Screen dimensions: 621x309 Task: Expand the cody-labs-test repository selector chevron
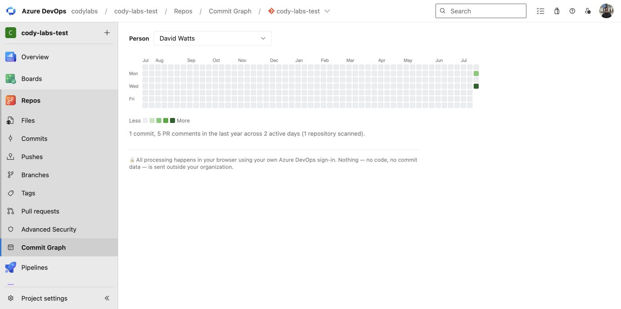coord(327,11)
